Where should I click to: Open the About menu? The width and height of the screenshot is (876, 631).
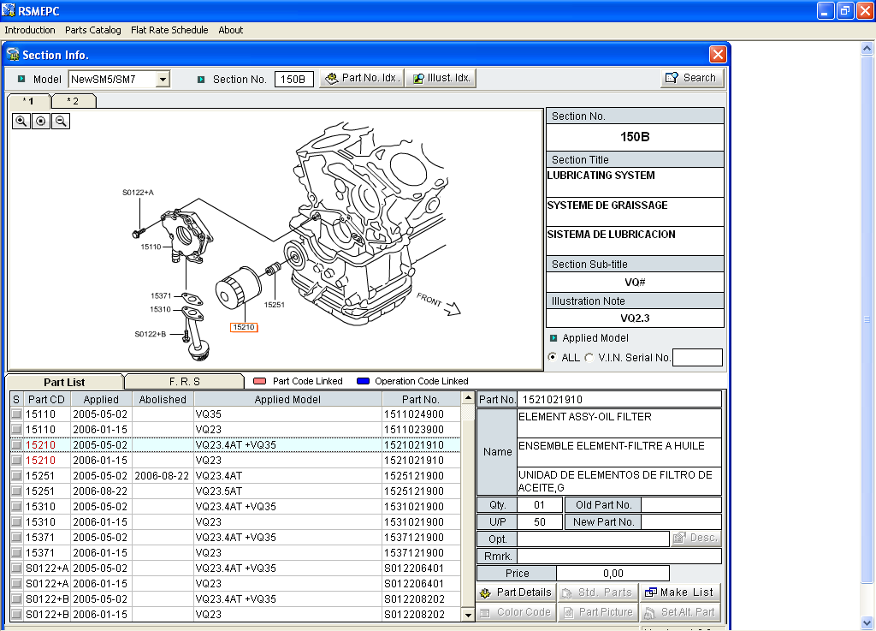pos(231,30)
